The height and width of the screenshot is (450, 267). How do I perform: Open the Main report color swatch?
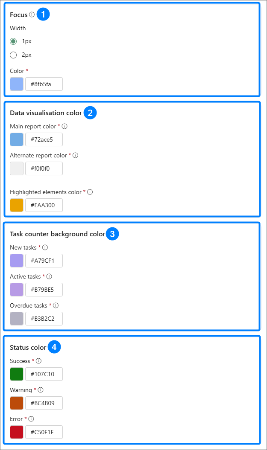click(x=17, y=139)
